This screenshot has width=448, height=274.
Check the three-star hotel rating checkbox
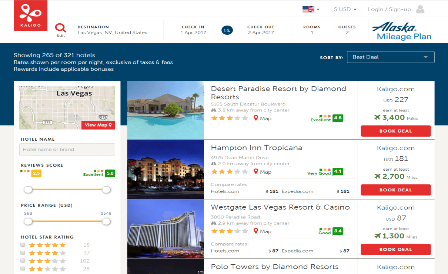click(23, 261)
